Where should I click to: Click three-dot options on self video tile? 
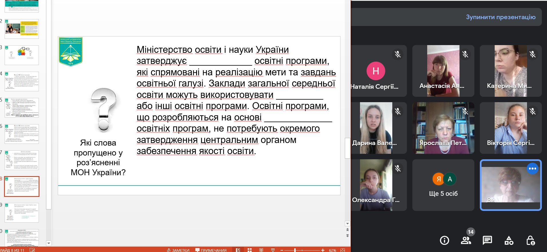point(532,169)
